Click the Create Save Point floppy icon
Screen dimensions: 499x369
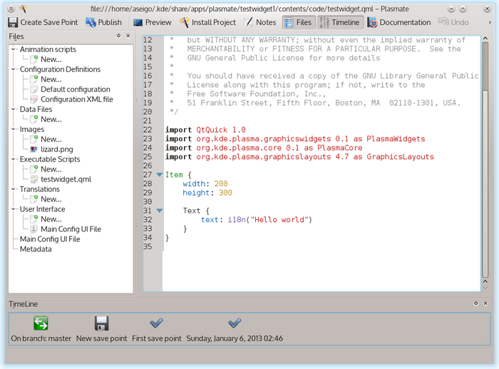tap(13, 22)
